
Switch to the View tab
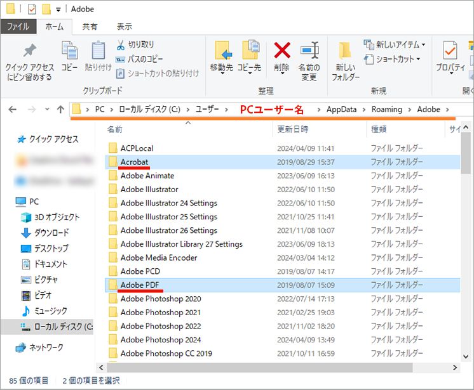(125, 27)
